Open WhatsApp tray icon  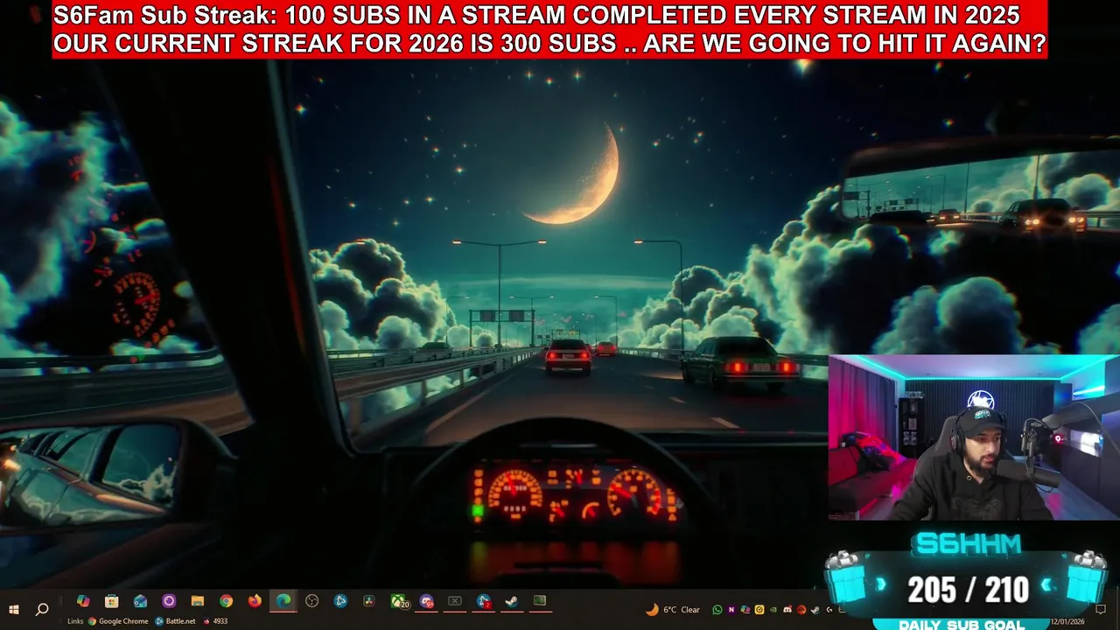coord(717,610)
